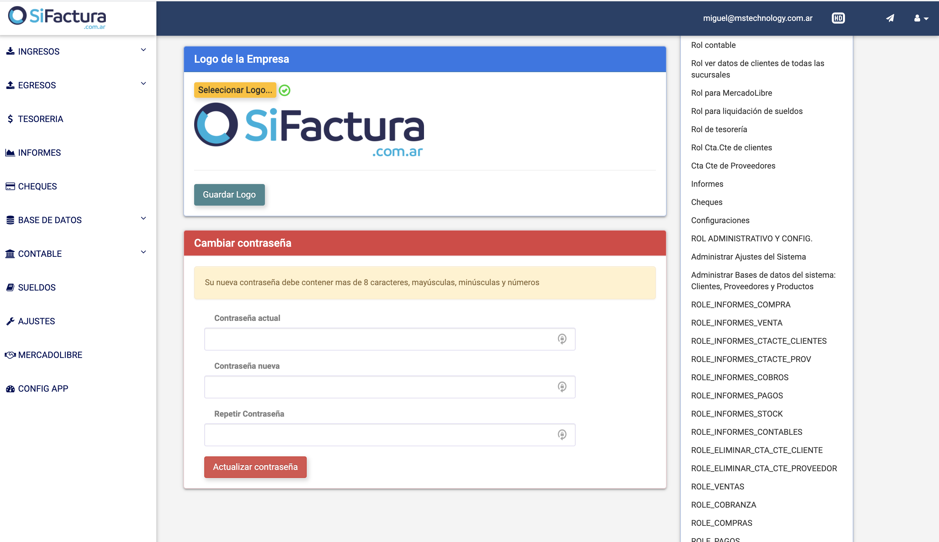
Task: Click the EGRESOS upload icon
Action: (x=10, y=85)
